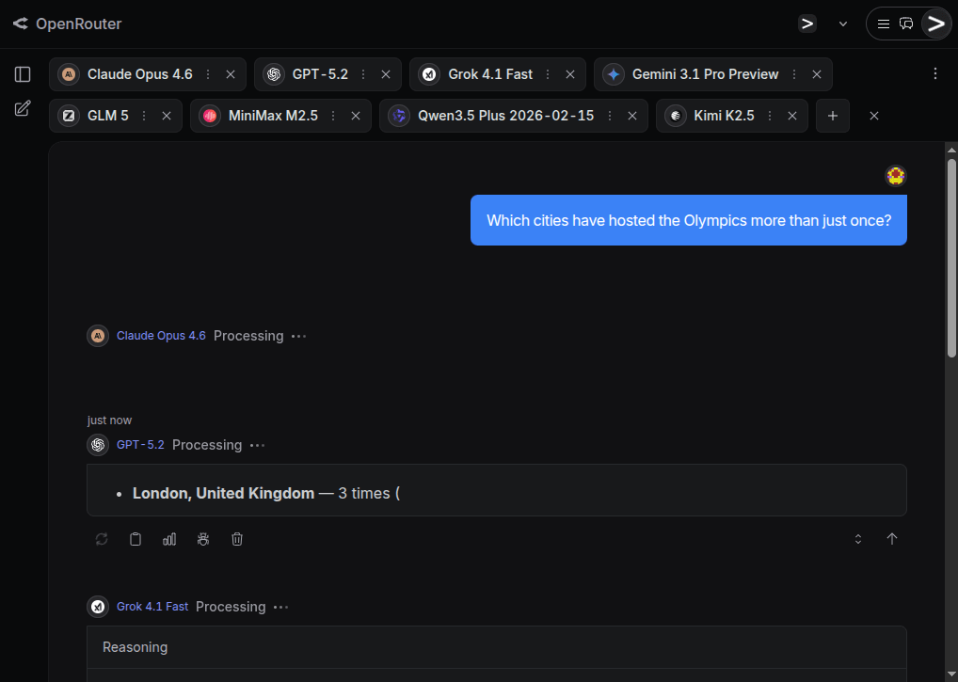958x682 pixels.
Task: Start a new chat with edit icon
Action: coord(23,109)
